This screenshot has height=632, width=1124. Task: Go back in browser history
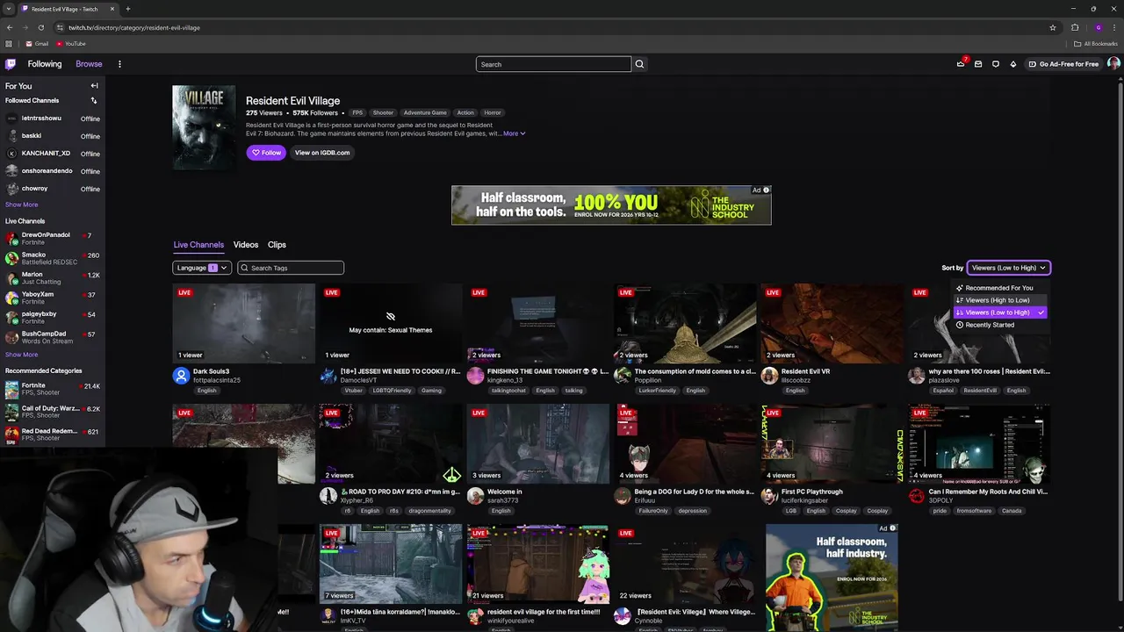[10, 27]
